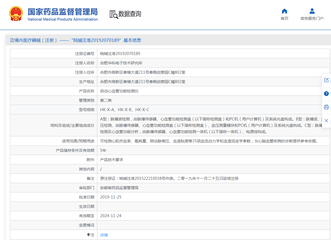This screenshot has width=331, height=240.
Task: Click the 变更情况 label
Action: 87,225
